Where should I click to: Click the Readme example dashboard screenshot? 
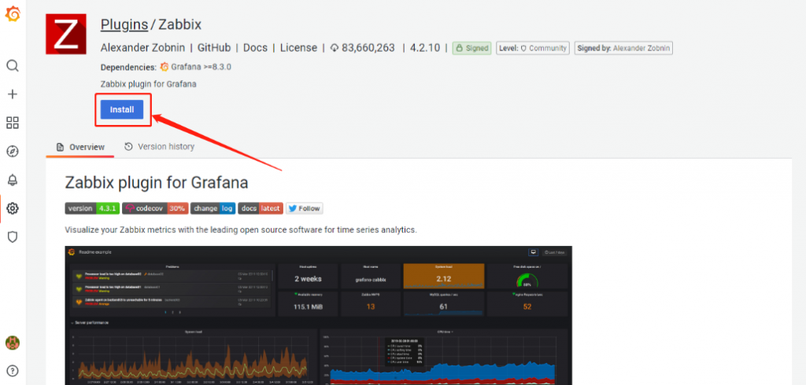319,315
